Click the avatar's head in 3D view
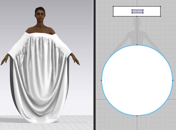 click(x=40, y=14)
